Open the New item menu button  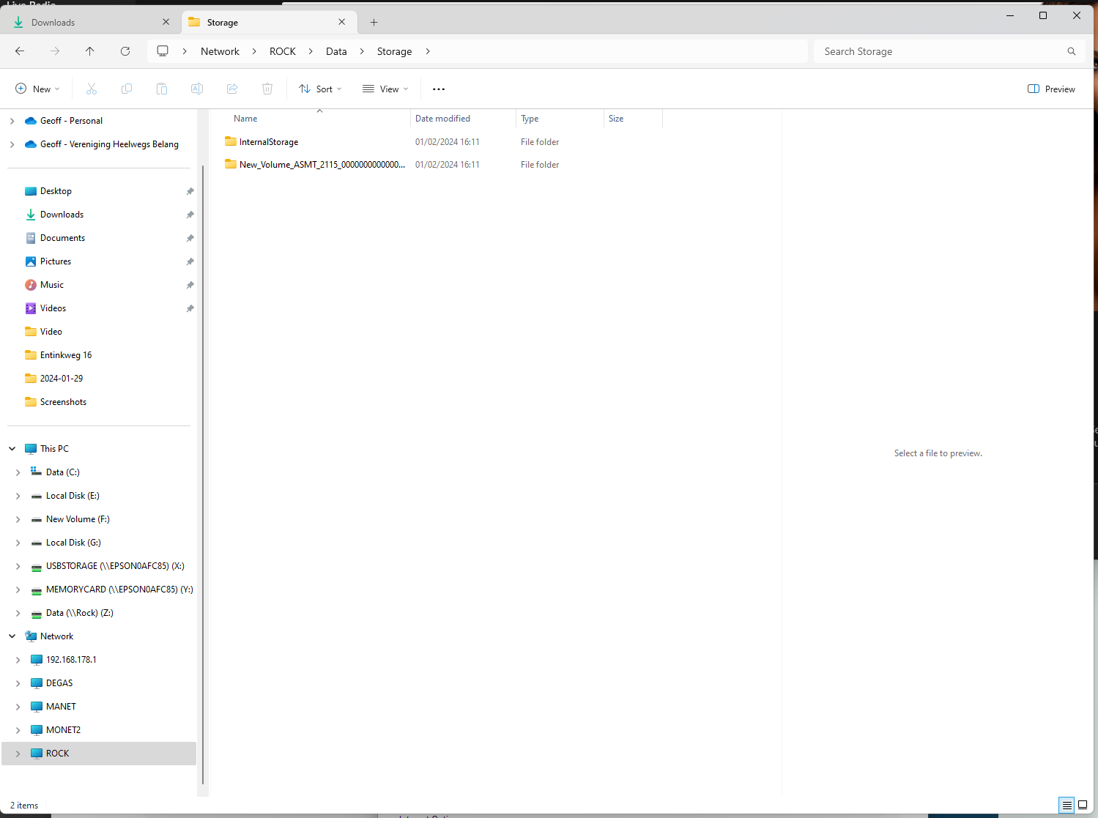[x=37, y=89]
